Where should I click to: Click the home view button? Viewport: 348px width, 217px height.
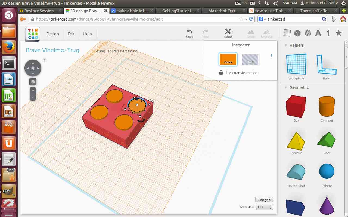[x=33, y=68]
